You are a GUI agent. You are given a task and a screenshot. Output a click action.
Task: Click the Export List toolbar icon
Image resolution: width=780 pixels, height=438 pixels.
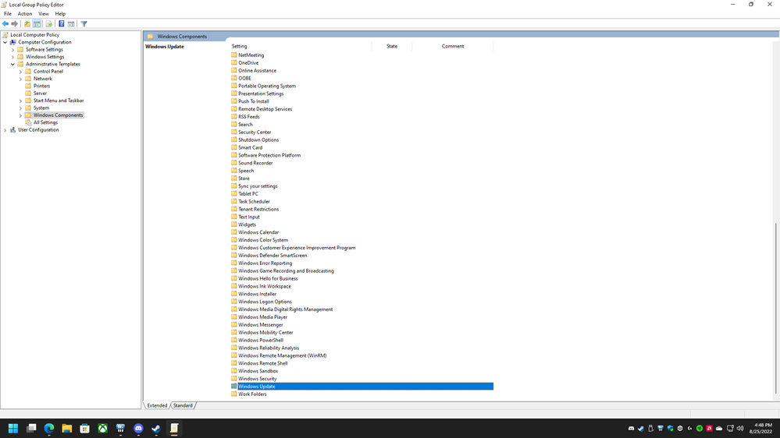48,24
